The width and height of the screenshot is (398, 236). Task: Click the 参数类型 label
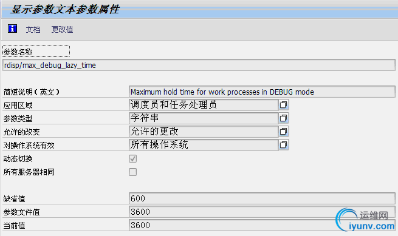pos(18,119)
